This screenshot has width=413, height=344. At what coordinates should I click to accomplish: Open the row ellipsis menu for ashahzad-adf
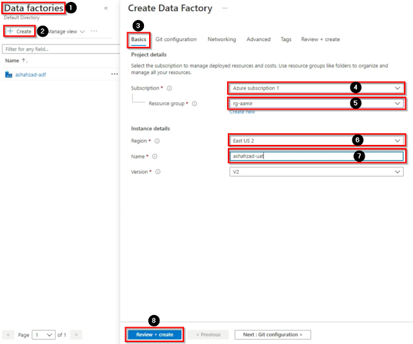click(115, 74)
